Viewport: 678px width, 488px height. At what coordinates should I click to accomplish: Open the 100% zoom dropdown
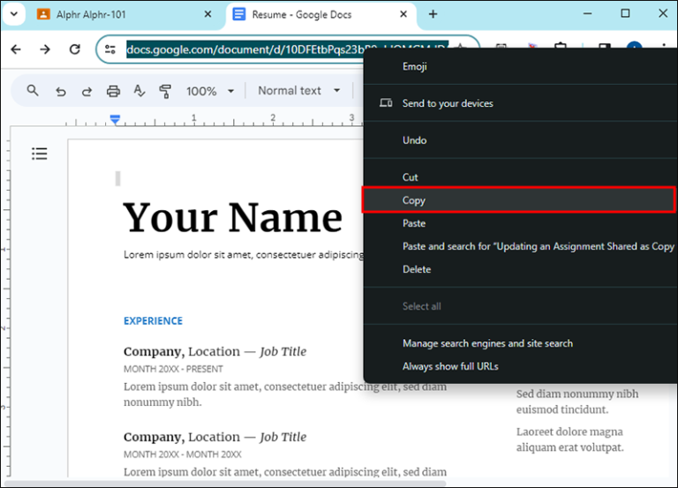pyautogui.click(x=210, y=91)
